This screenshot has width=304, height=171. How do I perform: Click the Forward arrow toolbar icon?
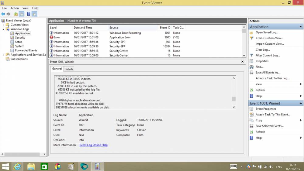click(9, 14)
